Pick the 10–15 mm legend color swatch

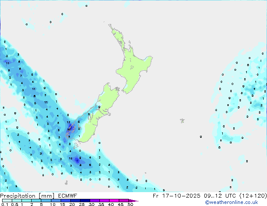pyautogui.click(x=56, y=201)
